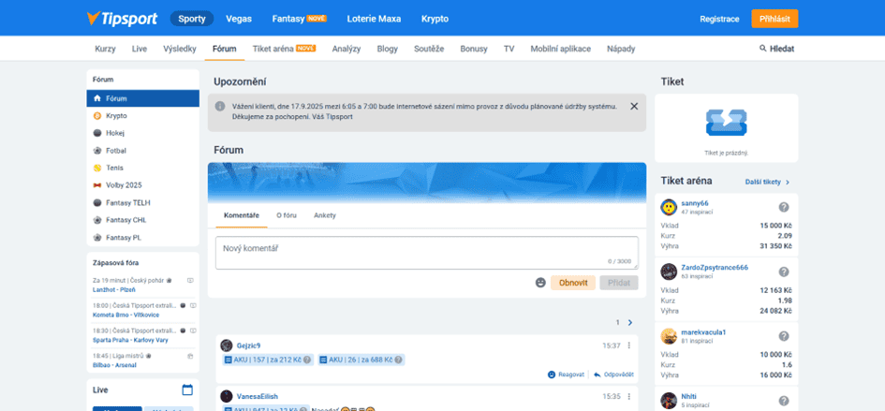Switch to the O fóru tab
Screen dimensions: 885x411
click(287, 215)
